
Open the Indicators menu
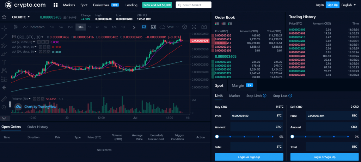(34, 27)
